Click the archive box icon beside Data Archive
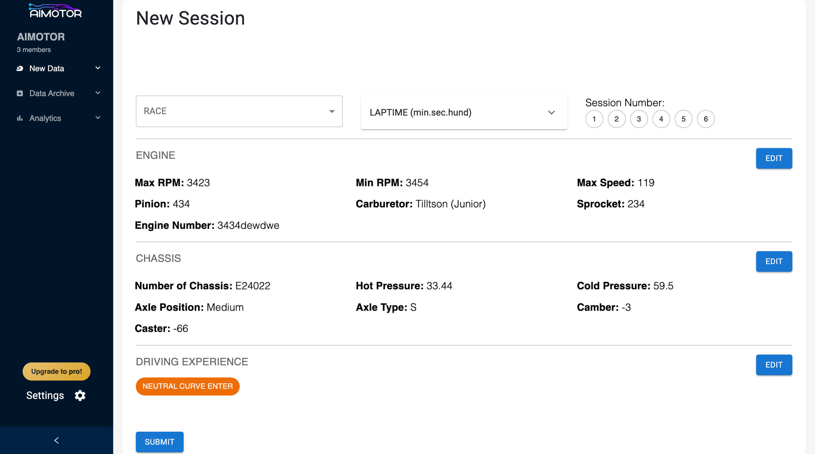 pyautogui.click(x=20, y=93)
